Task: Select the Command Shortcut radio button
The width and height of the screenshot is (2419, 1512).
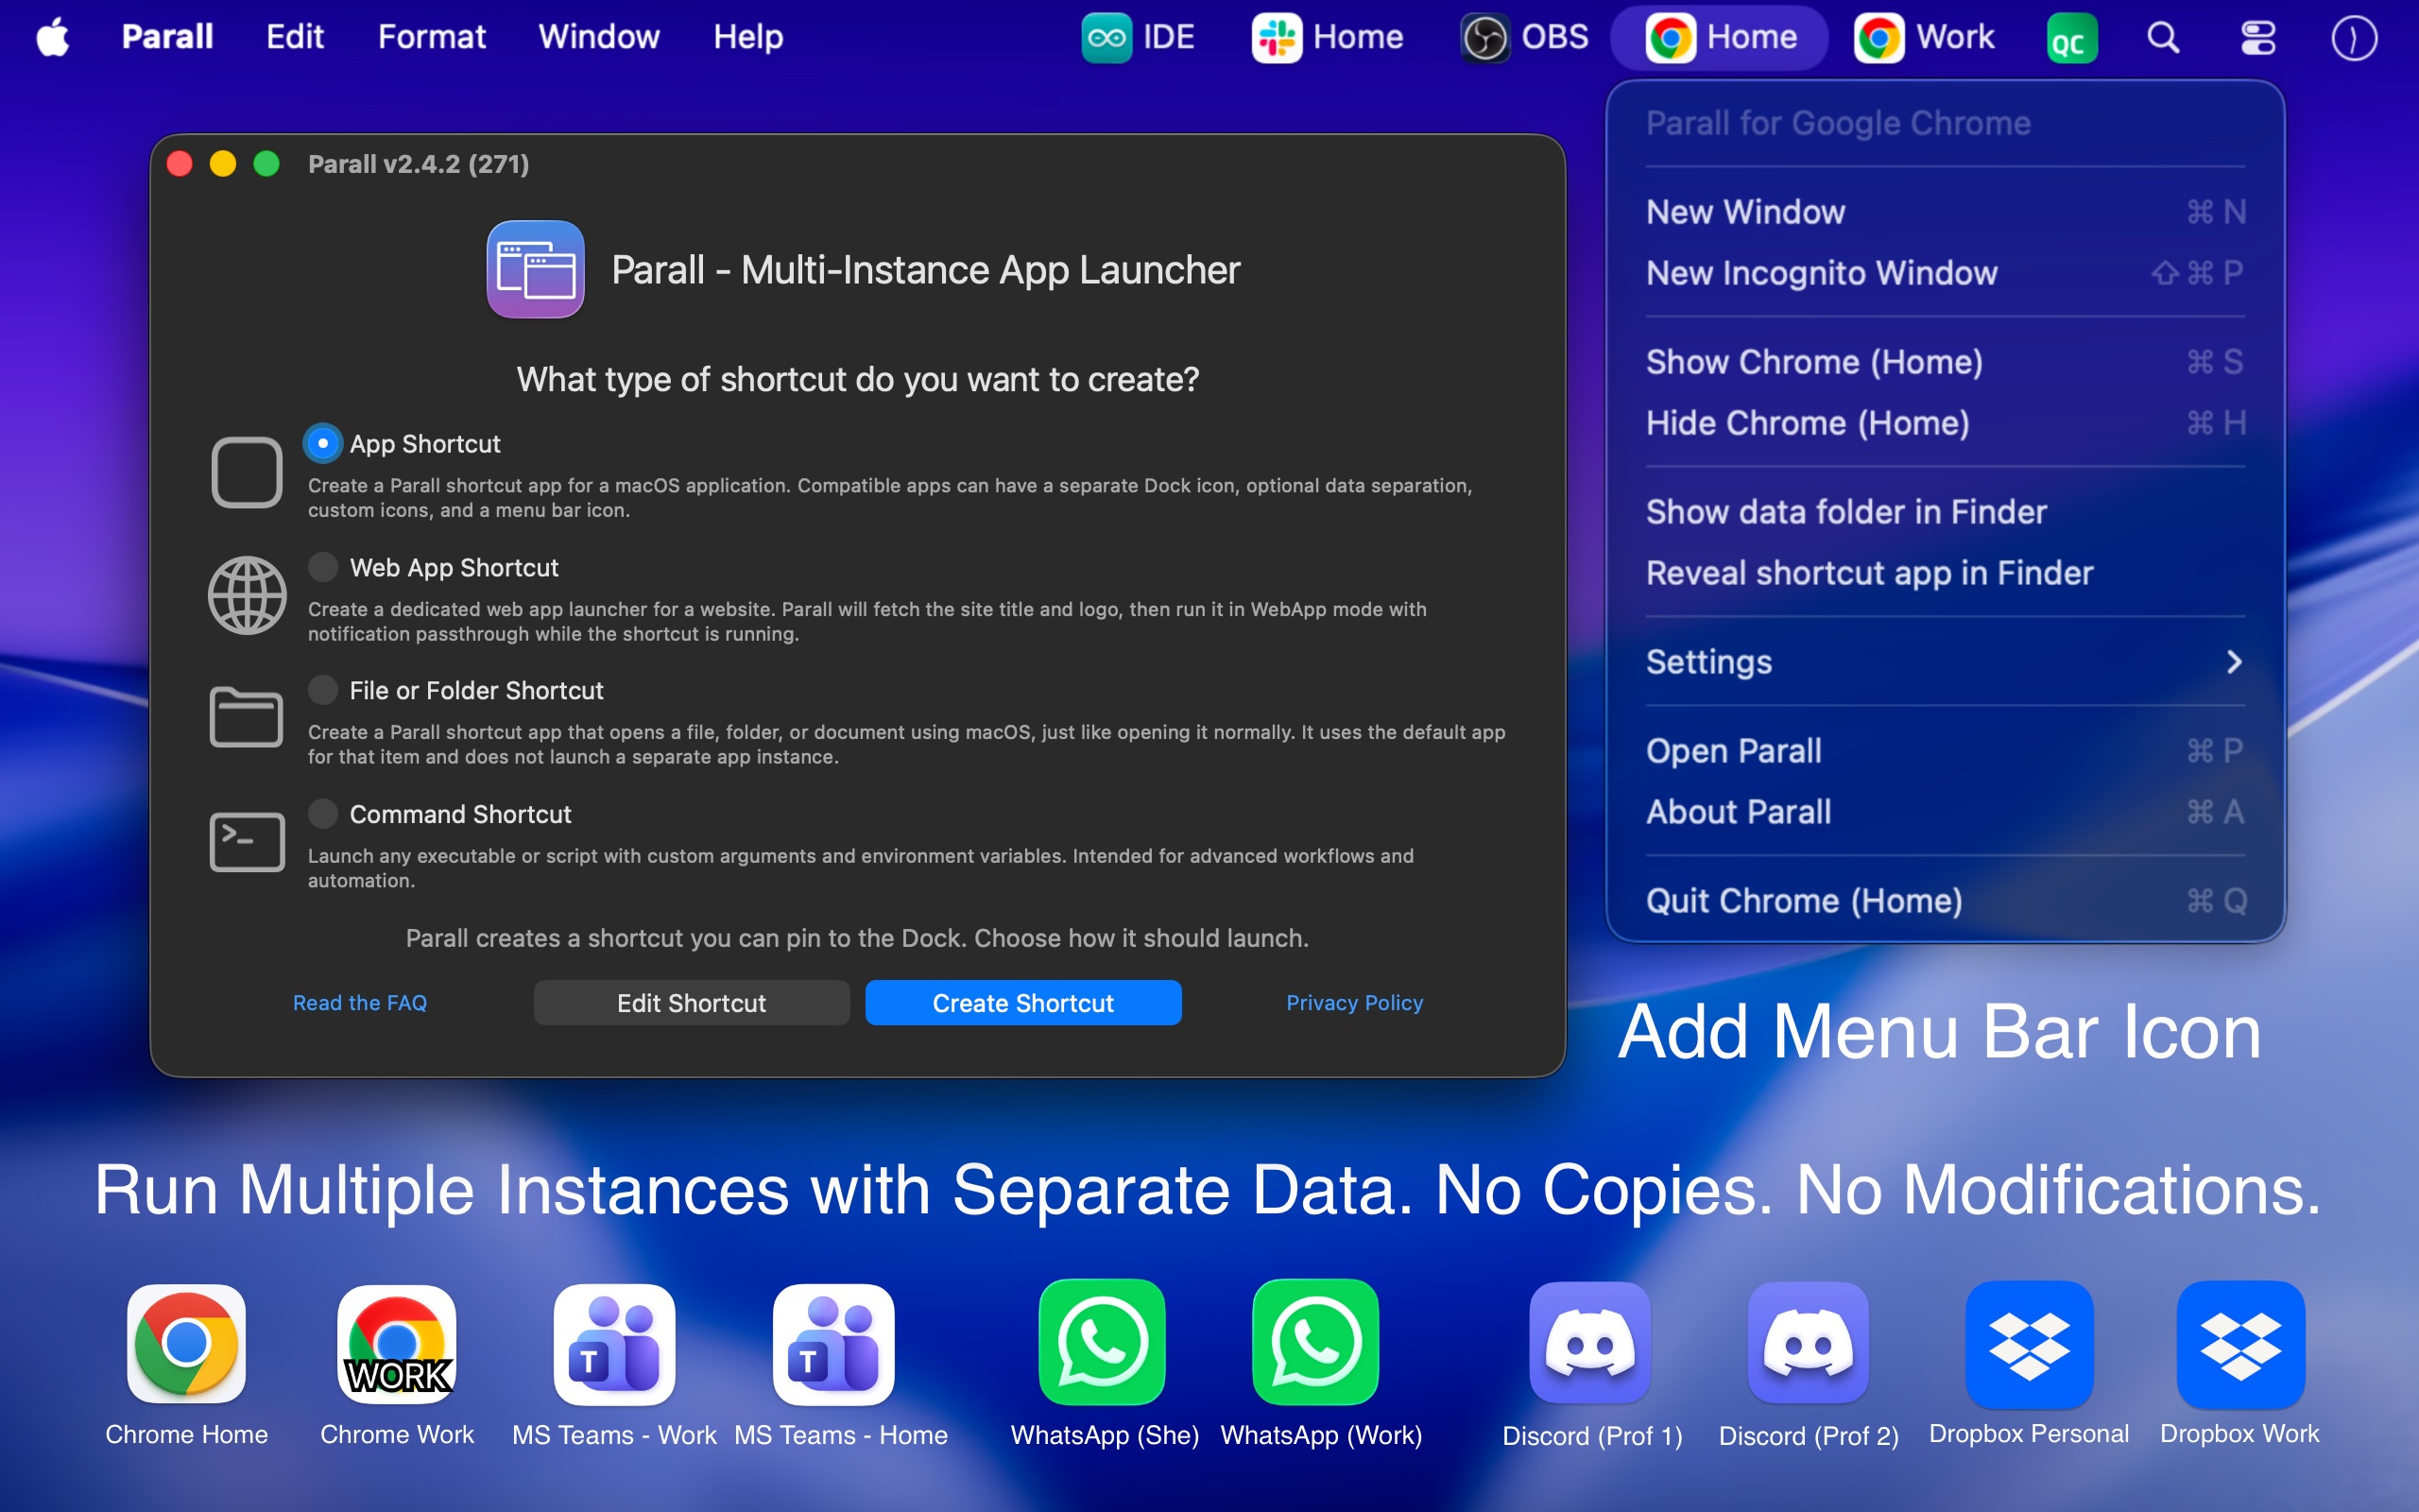Action: pyautogui.click(x=322, y=814)
